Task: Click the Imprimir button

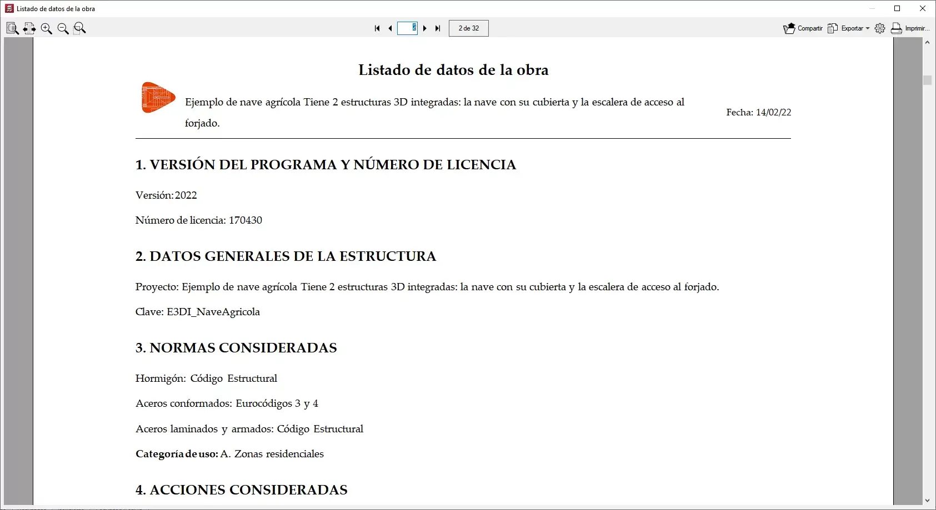Action: [x=910, y=28]
